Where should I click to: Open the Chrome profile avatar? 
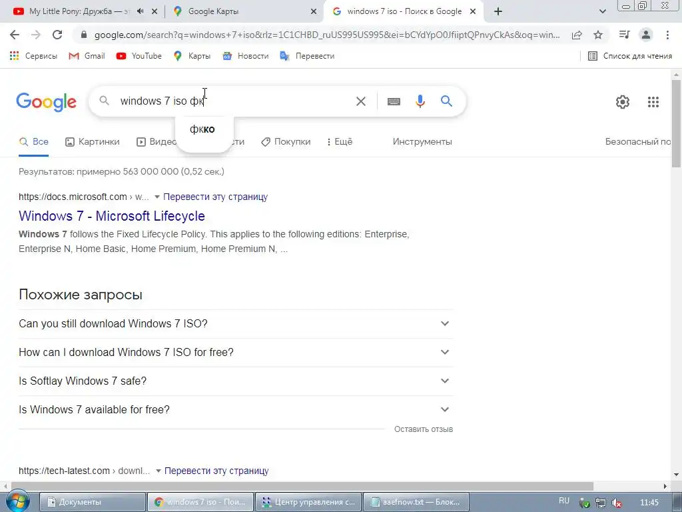(646, 35)
